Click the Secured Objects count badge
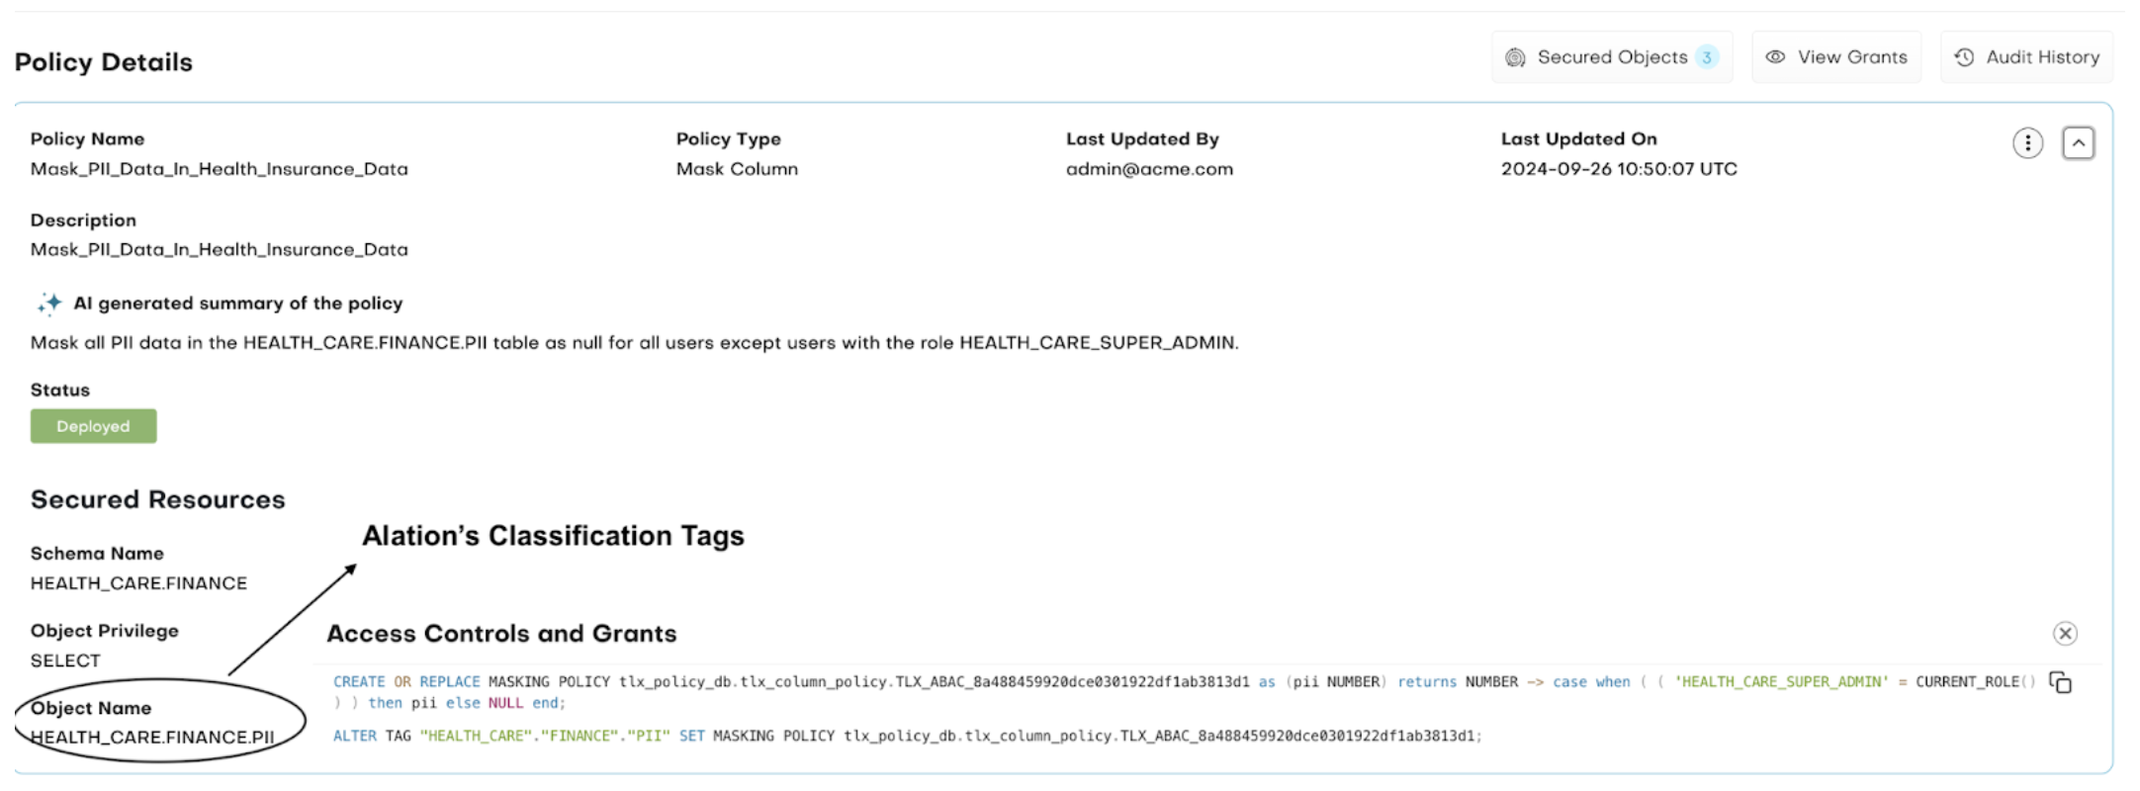The width and height of the screenshot is (2140, 791). (x=1707, y=57)
